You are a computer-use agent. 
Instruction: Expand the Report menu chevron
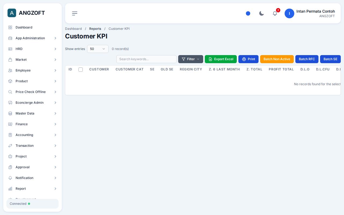(55, 189)
